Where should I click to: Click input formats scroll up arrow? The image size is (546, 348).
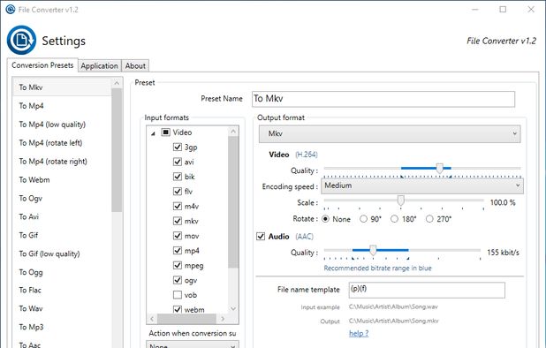233,132
